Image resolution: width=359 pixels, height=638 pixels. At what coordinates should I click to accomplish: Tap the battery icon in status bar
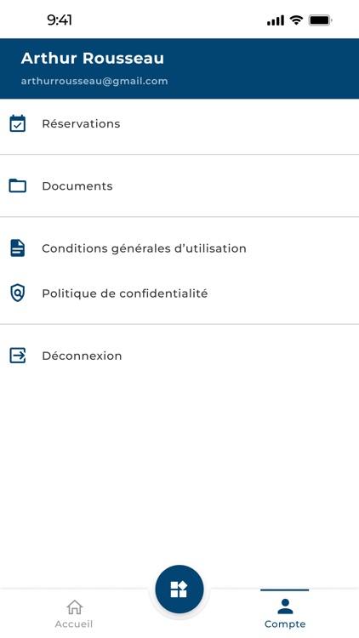[321, 20]
